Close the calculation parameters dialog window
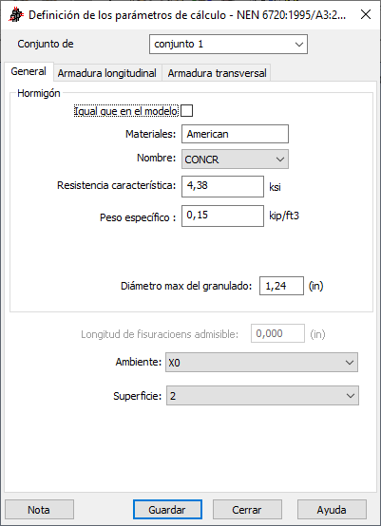 (x=366, y=15)
